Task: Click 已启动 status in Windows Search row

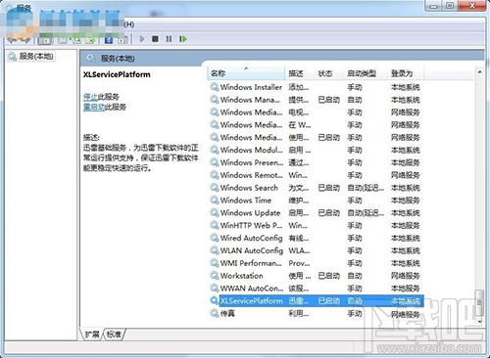Action: pos(329,188)
